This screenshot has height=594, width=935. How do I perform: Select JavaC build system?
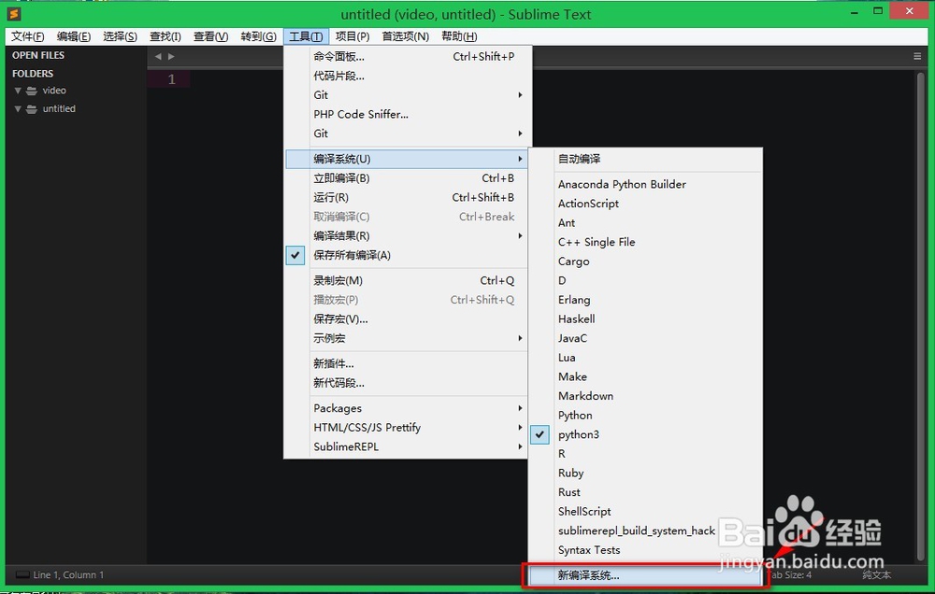pos(645,338)
